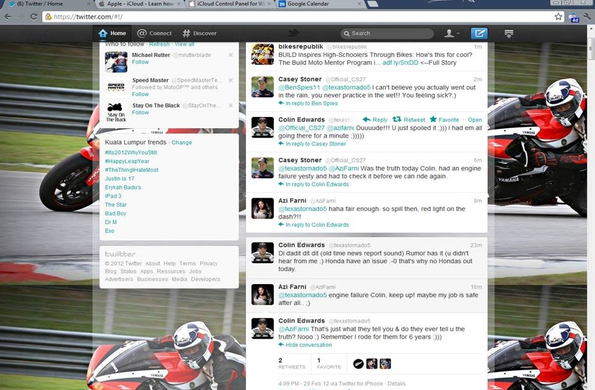Click the Twitter bird logo in navbar
The image size is (595, 390).
pos(293,33)
